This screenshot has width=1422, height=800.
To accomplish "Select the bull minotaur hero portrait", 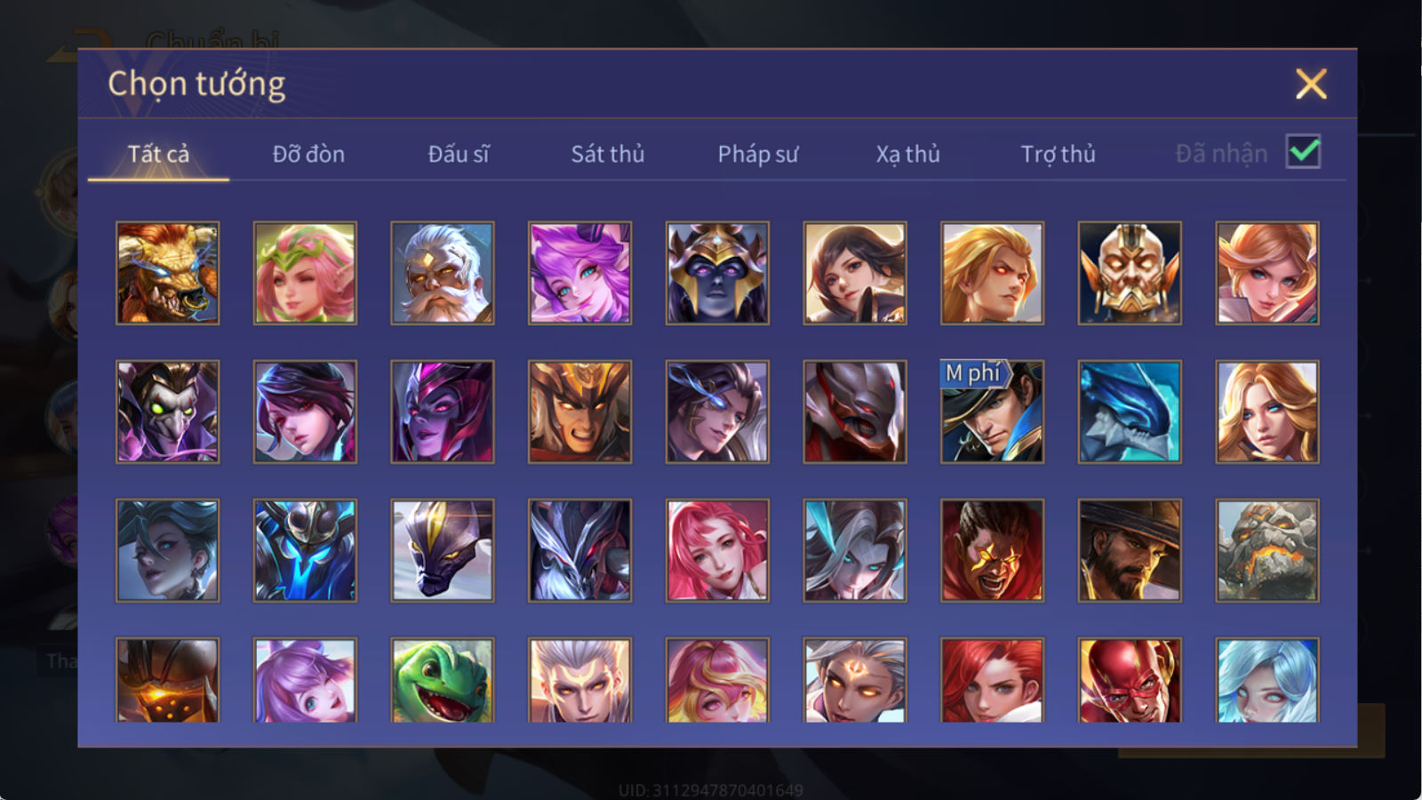I will pos(167,273).
